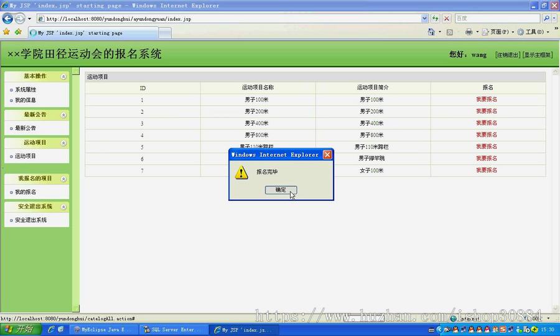Open the Print options dropdown arrow

point(477,32)
